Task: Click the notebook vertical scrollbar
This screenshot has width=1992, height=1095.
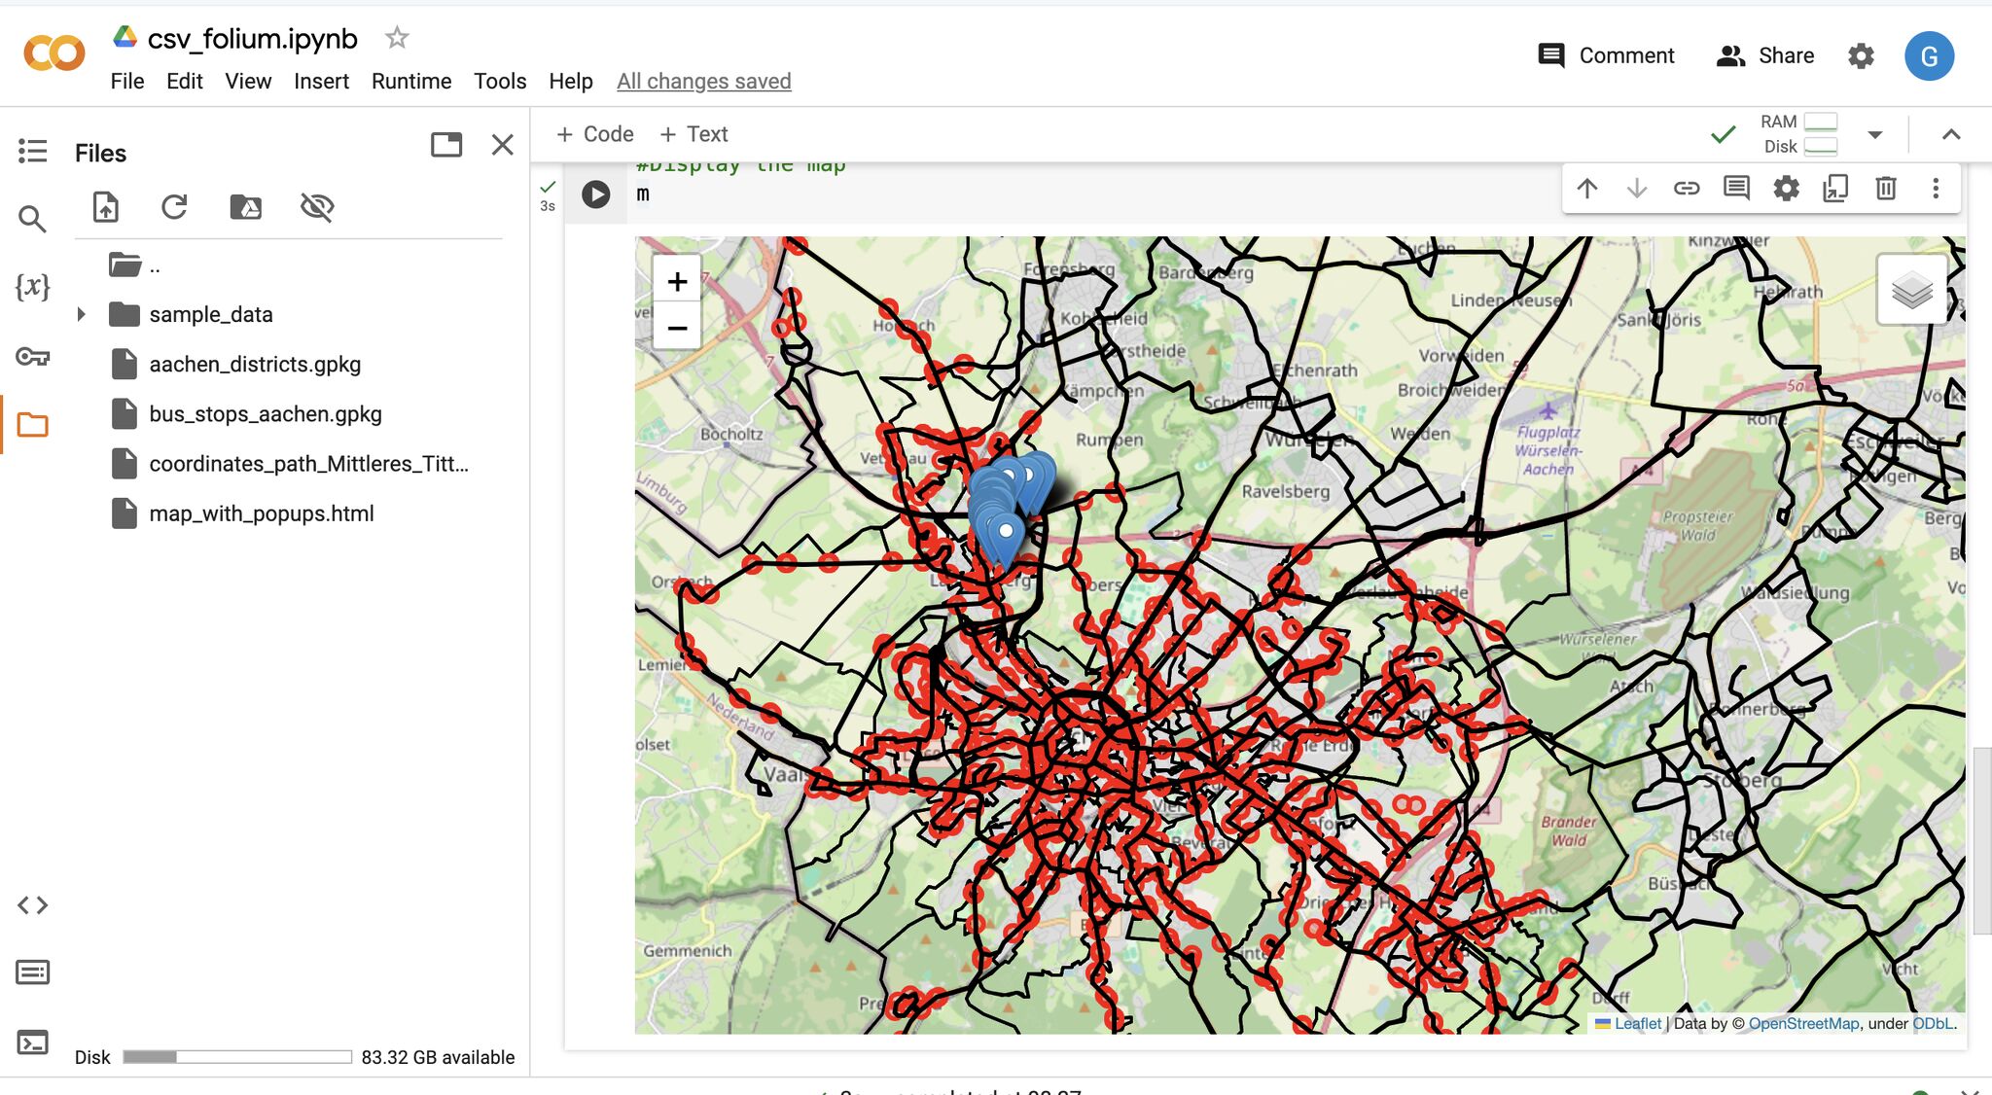Action: click(x=1981, y=841)
